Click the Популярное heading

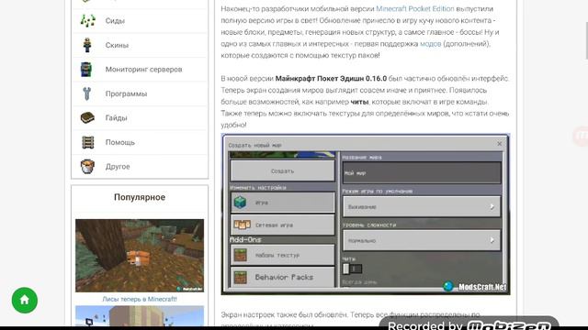tap(140, 197)
